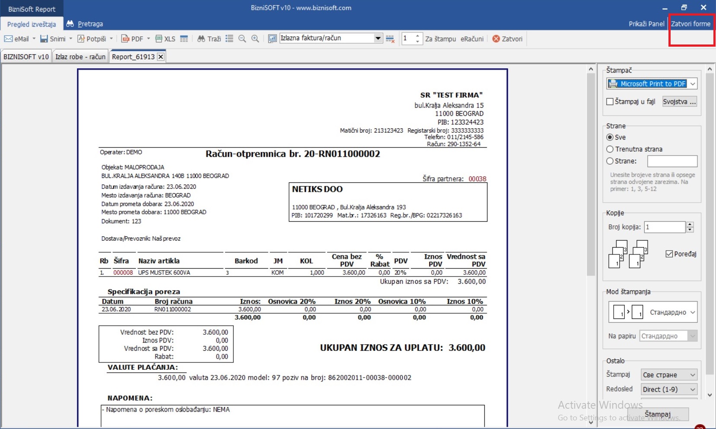Image resolution: width=716 pixels, height=429 pixels.
Task: Click the print panel scrollbar down arrow
Action: tap(710, 395)
